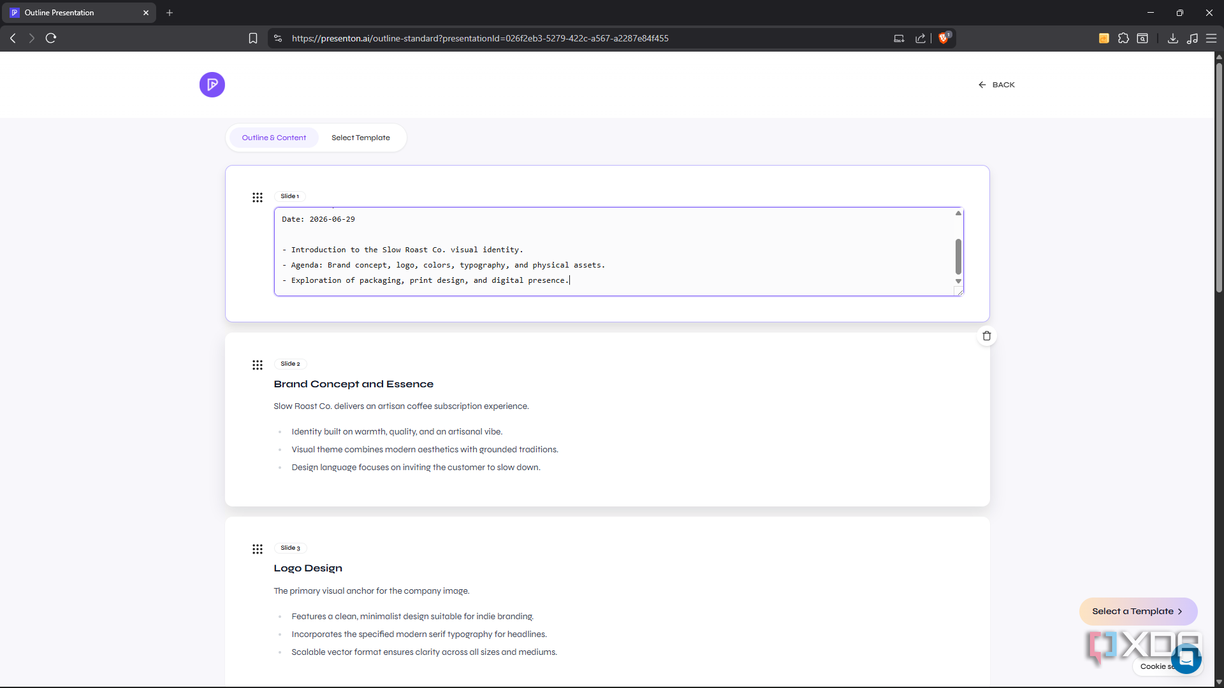Click the Brave Shields icon
This screenshot has height=688, width=1224.
coord(944,38)
